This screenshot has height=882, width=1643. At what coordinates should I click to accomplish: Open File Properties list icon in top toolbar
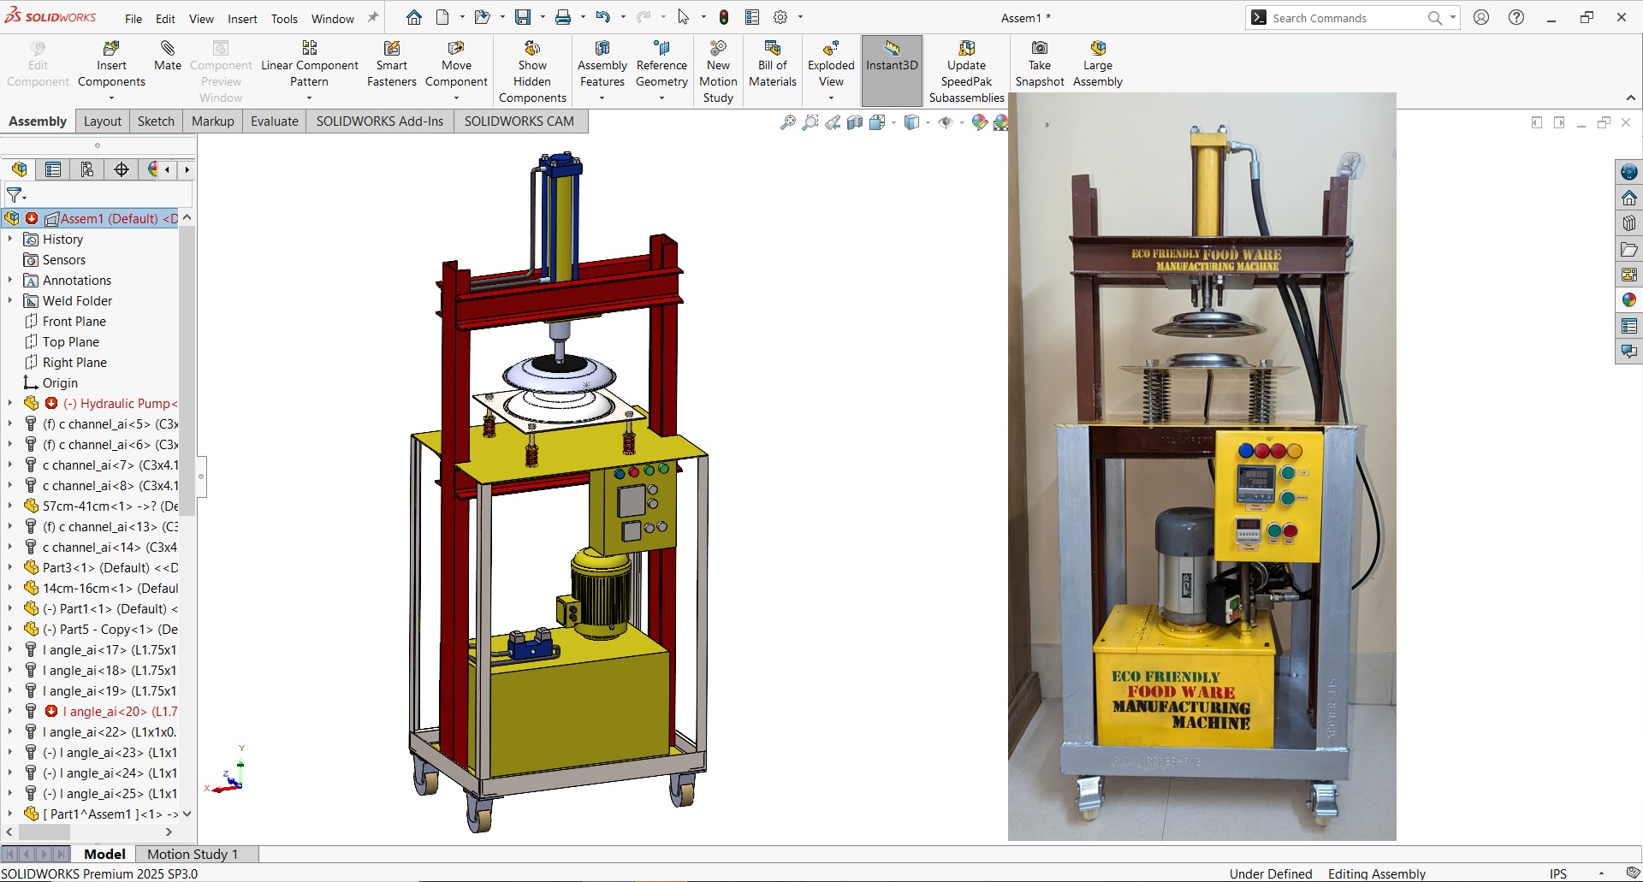[752, 17]
